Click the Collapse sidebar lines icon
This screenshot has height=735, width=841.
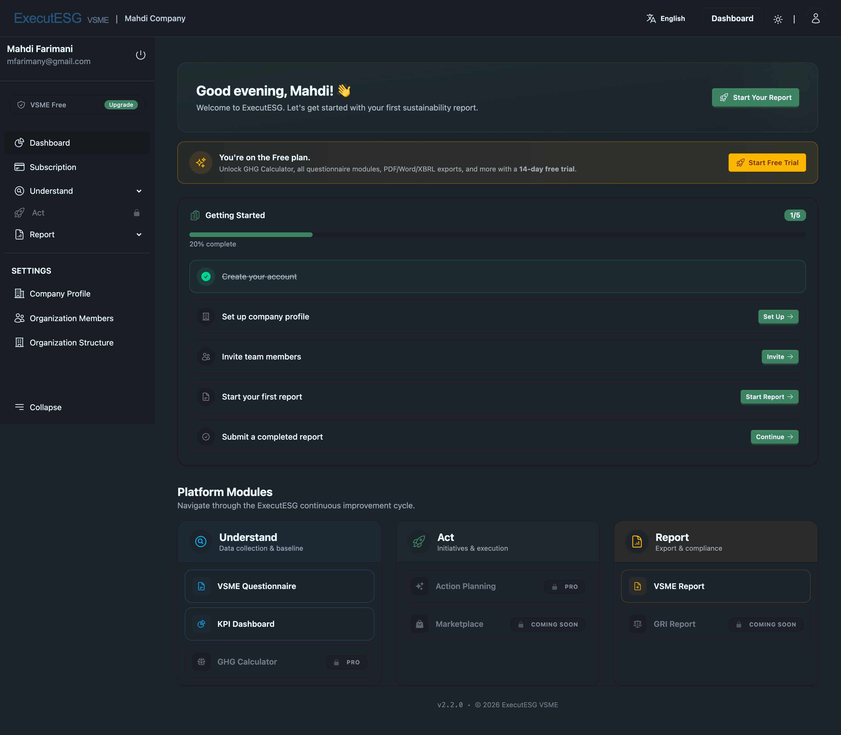[19, 407]
